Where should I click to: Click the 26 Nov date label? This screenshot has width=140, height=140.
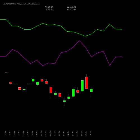pyautogui.click(x=50, y=133)
